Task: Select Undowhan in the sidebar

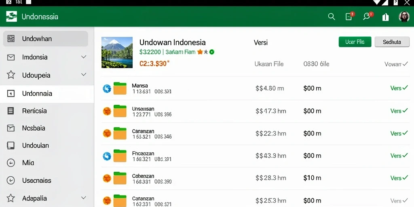Action: tap(45, 38)
